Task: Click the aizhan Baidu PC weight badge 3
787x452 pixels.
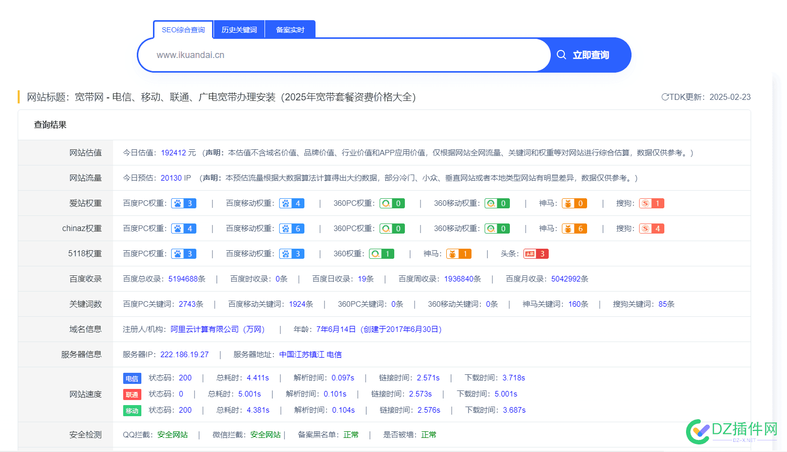Action: 184,203
